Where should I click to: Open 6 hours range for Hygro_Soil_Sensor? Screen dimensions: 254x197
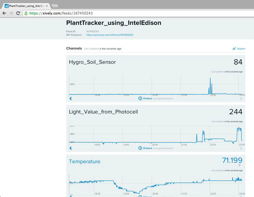coord(147,98)
